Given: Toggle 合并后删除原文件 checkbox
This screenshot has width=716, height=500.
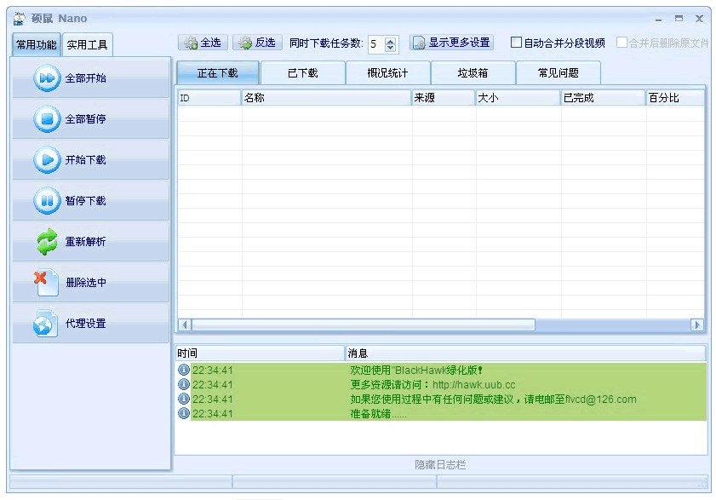Looking at the screenshot, I should [621, 43].
